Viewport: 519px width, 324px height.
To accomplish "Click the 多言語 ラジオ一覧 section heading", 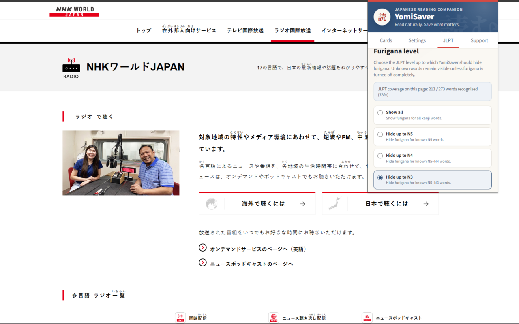I will 99,295.
